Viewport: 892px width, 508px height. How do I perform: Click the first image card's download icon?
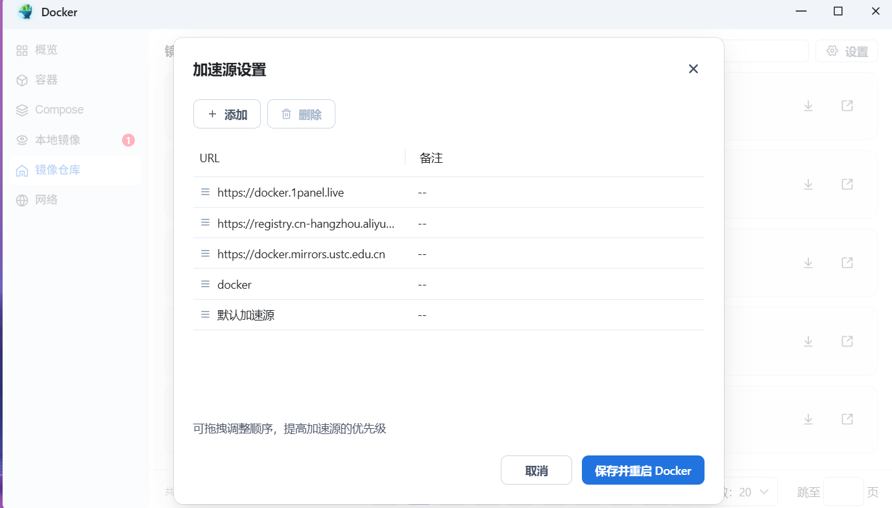point(808,106)
